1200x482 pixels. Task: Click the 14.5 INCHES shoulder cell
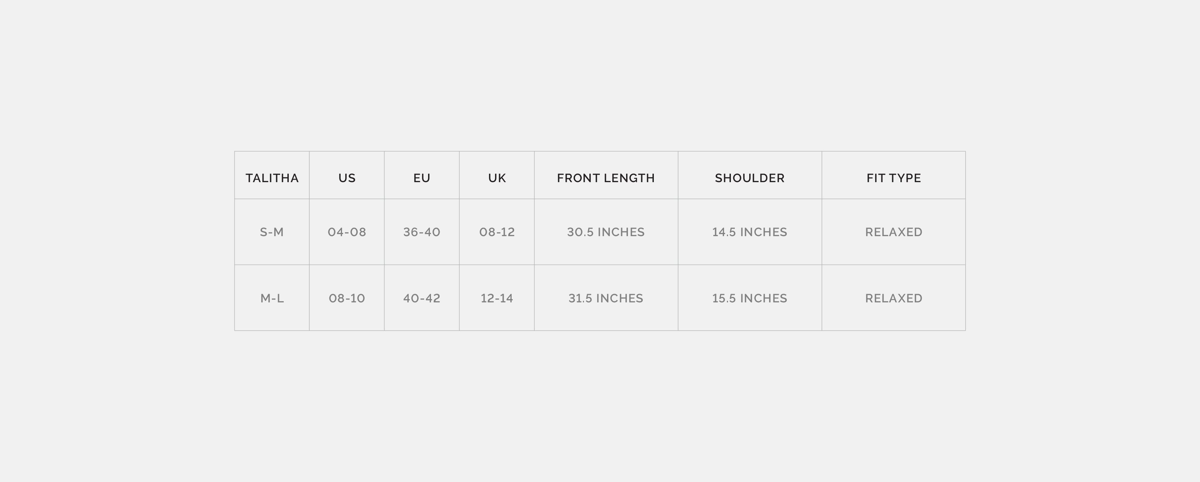[750, 232]
